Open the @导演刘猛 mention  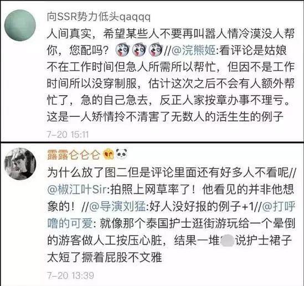[x=117, y=206]
